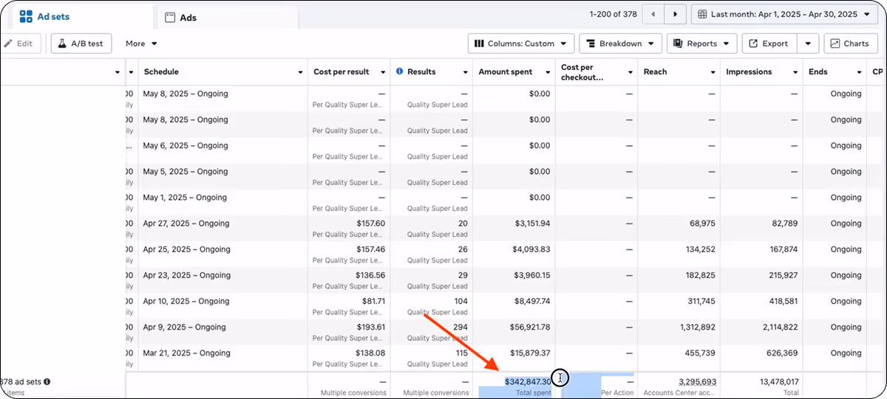
Task: Open Amount spent column menu arrow
Action: (548, 72)
